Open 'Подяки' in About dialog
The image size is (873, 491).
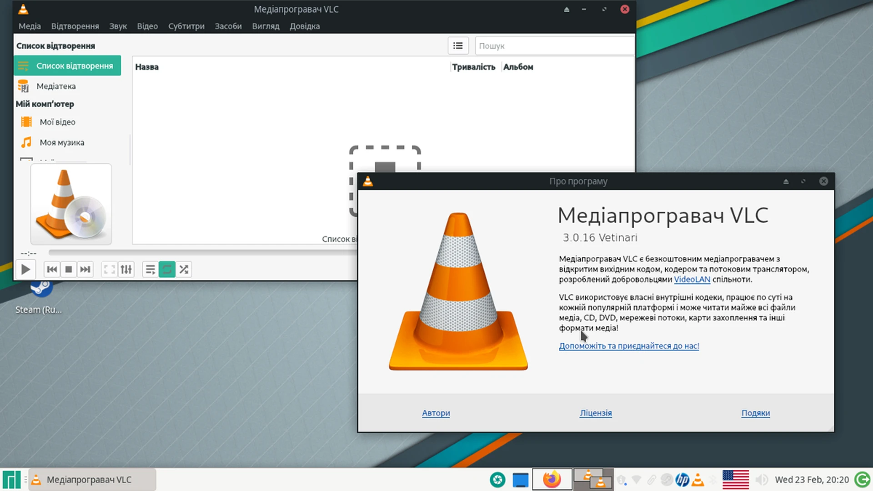(756, 413)
